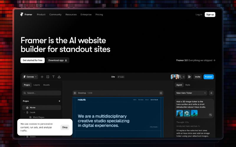Click the Search input field
The width and height of the screenshot is (236, 147).
click(x=42, y=93)
